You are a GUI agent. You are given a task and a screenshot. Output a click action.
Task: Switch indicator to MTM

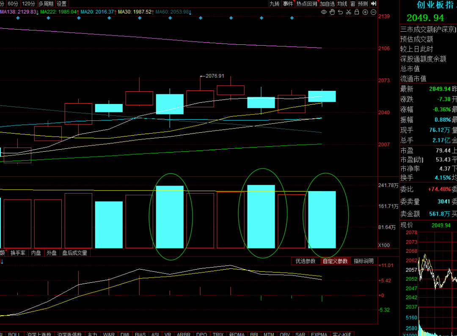coord(269,334)
